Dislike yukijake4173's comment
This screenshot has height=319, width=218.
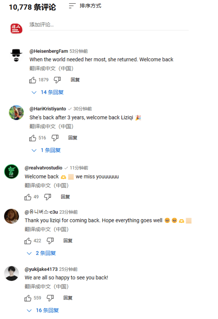pos(50,298)
